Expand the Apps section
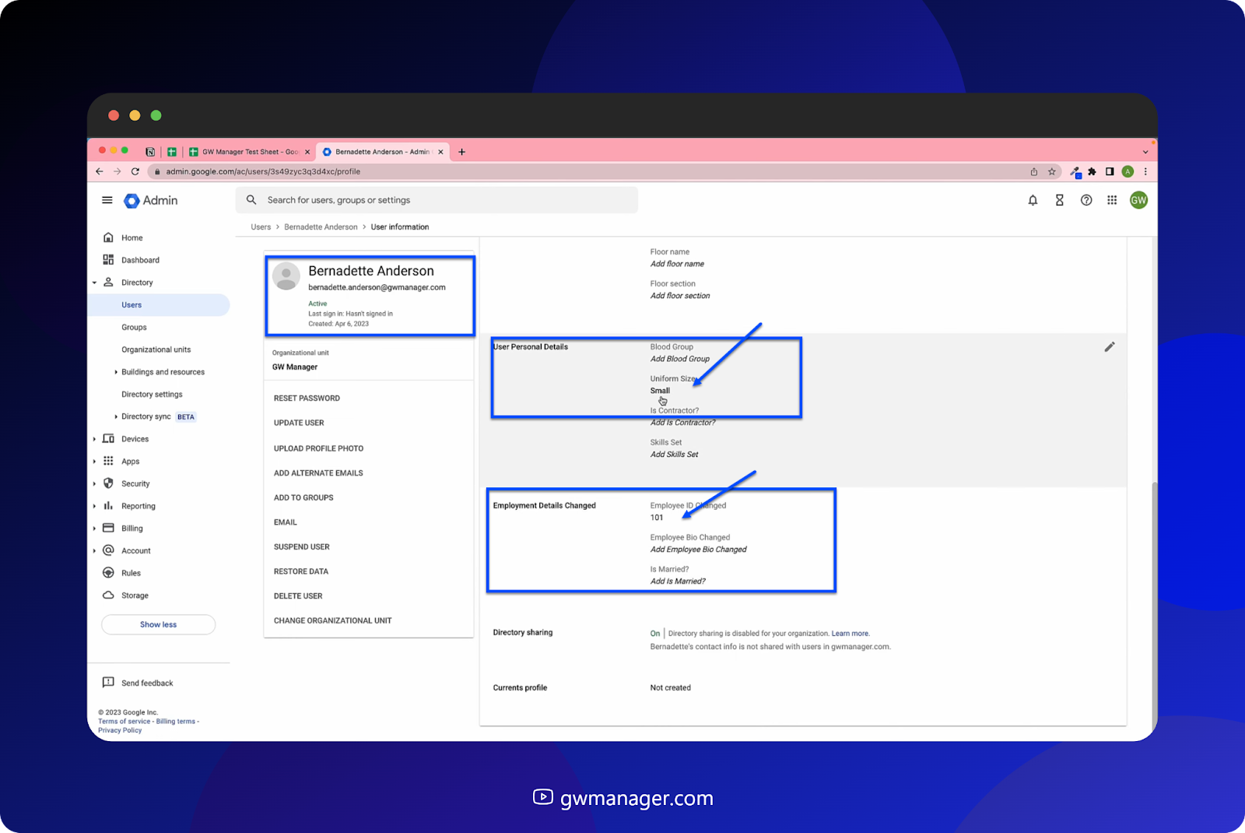The image size is (1245, 833). (x=95, y=462)
